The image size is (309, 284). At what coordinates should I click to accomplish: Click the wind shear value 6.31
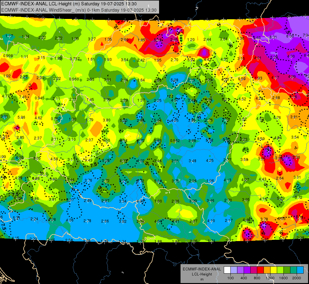[x=273, y=37]
